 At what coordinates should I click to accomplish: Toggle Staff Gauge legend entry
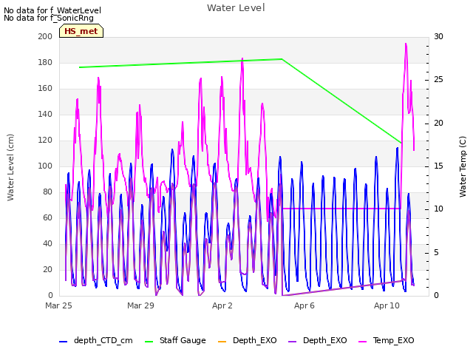175,340
